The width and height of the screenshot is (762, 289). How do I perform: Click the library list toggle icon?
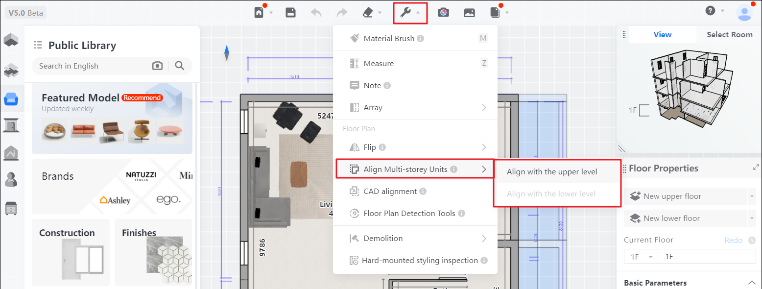[x=38, y=46]
